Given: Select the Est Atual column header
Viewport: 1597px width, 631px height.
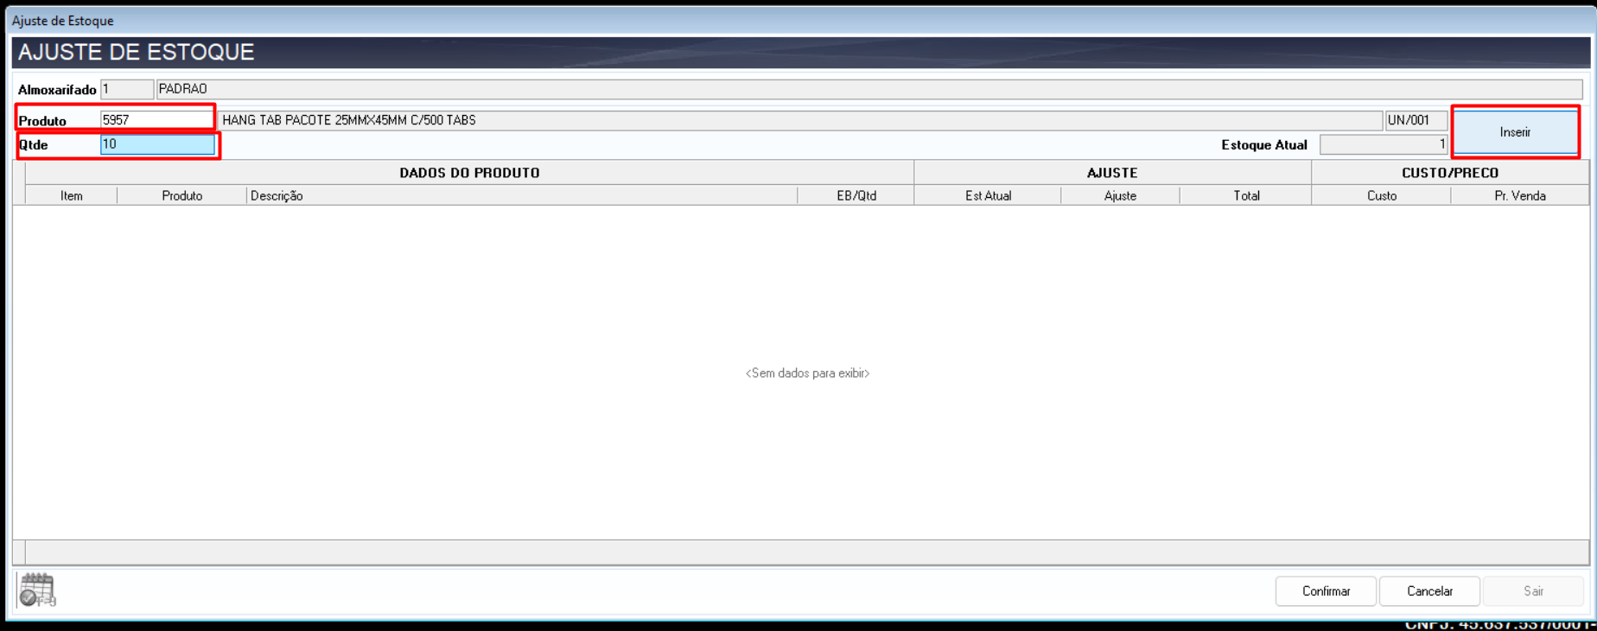Looking at the screenshot, I should [x=988, y=196].
